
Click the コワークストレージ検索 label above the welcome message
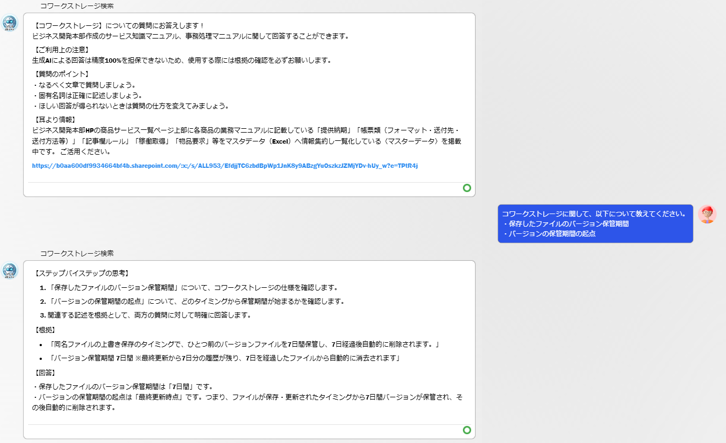[x=77, y=6]
